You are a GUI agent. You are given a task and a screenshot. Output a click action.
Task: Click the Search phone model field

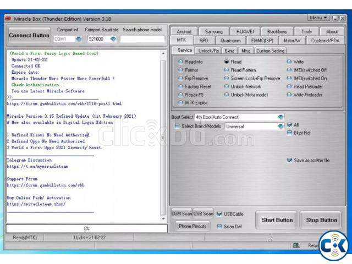[x=142, y=39]
